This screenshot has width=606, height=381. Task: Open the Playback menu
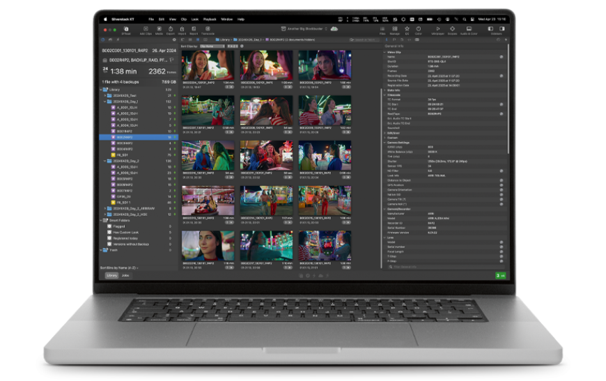coord(210,20)
